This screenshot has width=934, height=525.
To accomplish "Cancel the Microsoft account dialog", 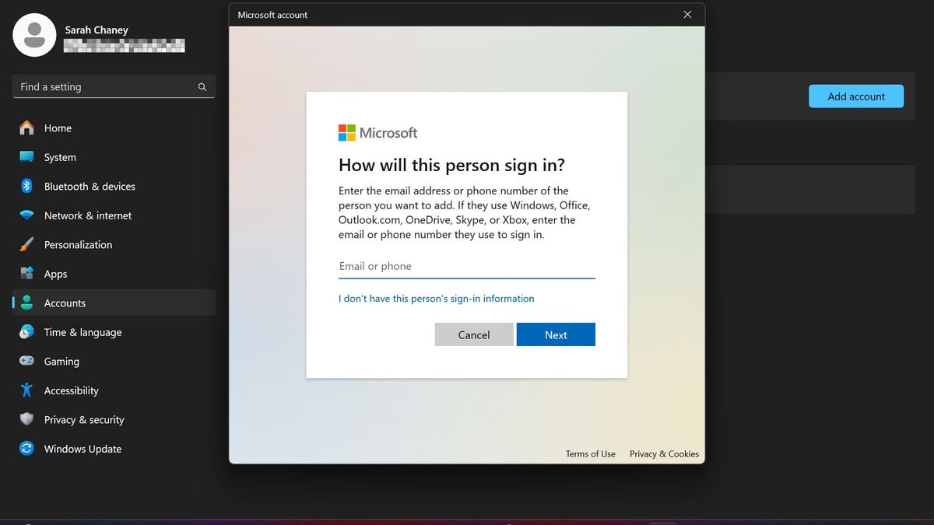I will coord(474,334).
